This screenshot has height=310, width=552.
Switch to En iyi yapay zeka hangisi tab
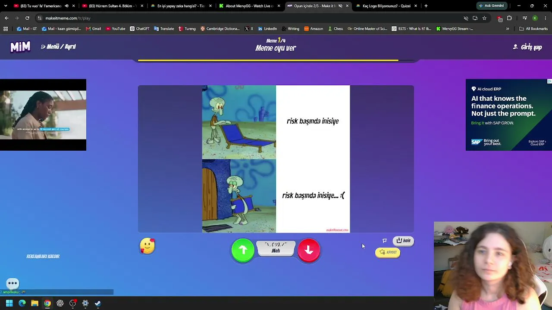click(x=181, y=6)
